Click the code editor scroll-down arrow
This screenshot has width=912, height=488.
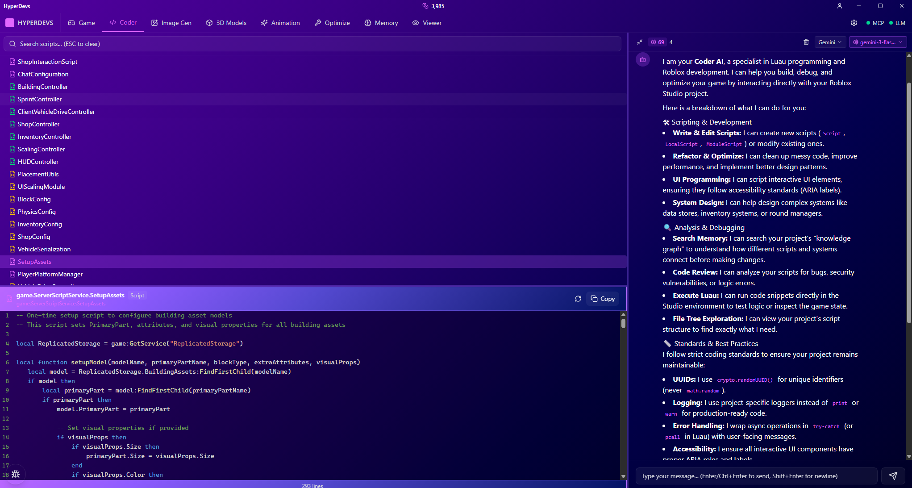point(623,476)
